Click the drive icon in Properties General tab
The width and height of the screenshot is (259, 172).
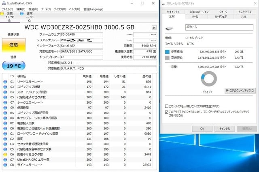[x=169, y=28]
